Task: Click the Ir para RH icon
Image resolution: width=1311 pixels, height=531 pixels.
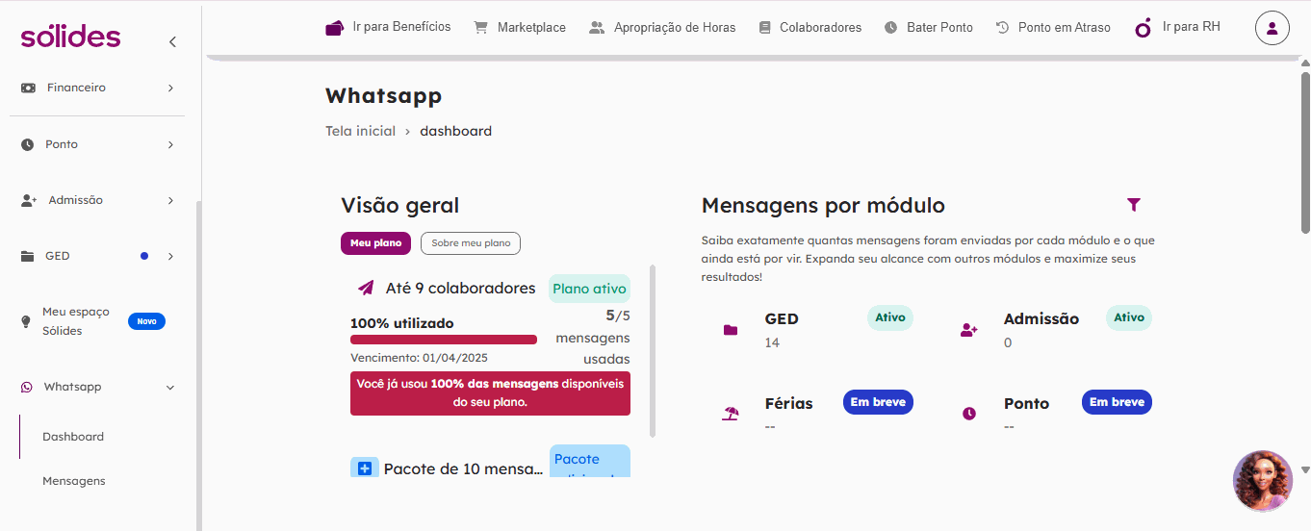Action: pos(1144,28)
